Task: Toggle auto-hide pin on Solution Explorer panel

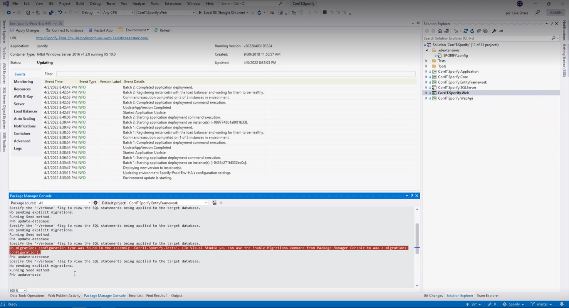Action: click(551, 24)
